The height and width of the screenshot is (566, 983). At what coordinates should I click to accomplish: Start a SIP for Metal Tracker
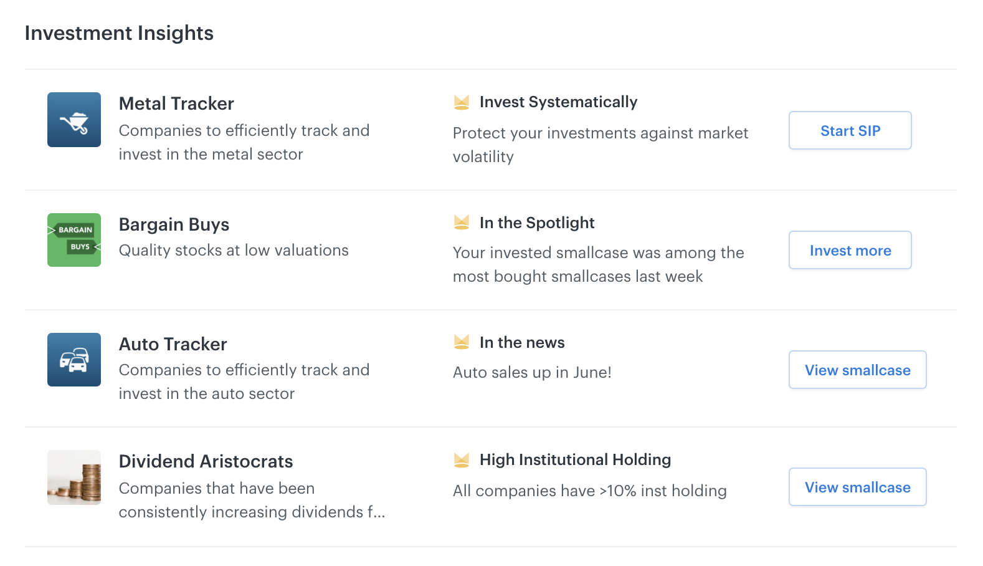850,130
